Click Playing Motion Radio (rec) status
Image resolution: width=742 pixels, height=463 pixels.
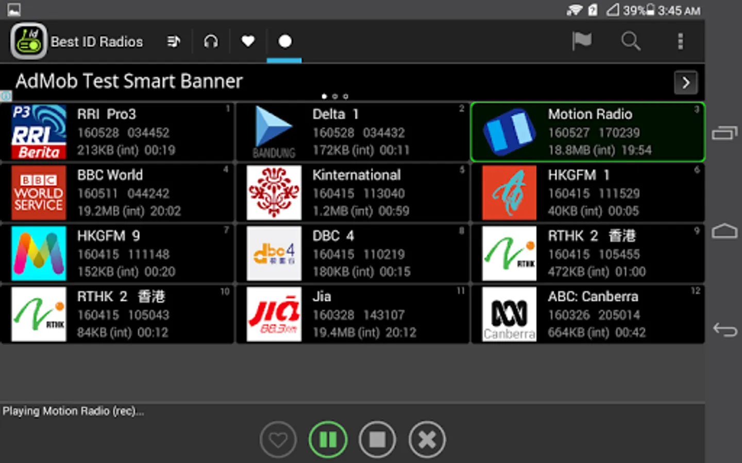[73, 411]
